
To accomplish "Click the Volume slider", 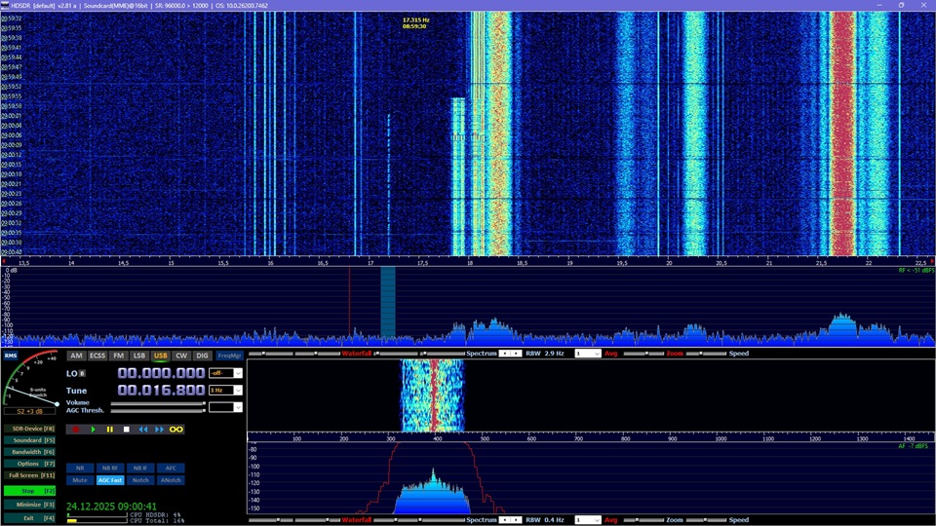I will point(156,402).
